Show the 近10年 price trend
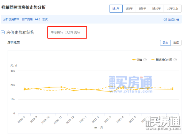This screenshot has width=184, height=135. click(156, 9)
